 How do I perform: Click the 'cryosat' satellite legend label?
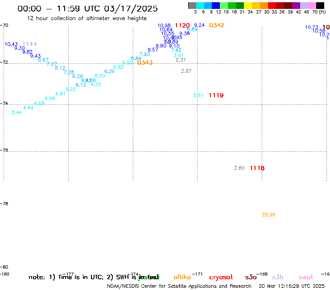point(221,278)
